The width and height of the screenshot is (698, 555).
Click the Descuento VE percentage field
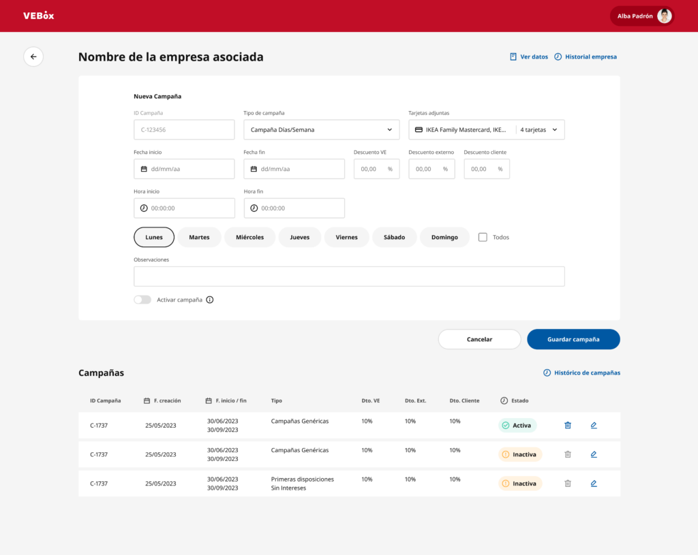click(x=376, y=169)
